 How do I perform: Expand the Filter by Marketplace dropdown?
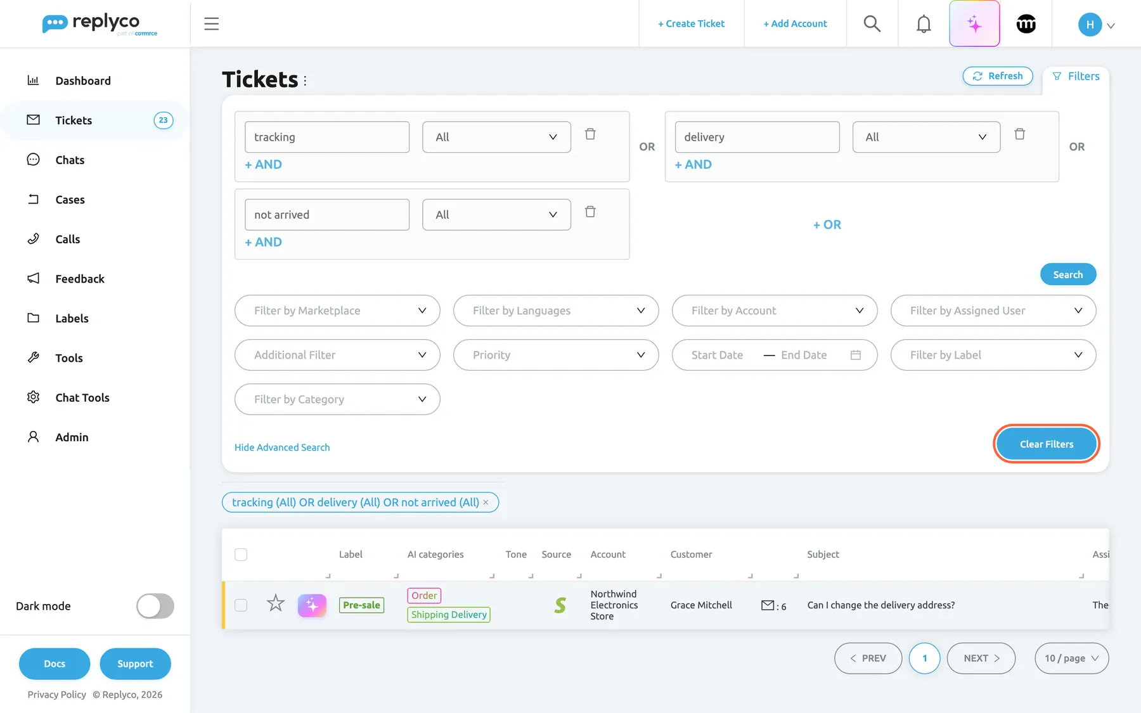click(337, 311)
